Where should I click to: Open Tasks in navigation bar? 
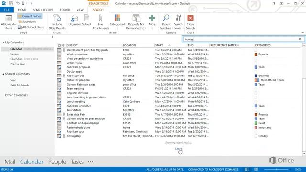tap(77, 161)
